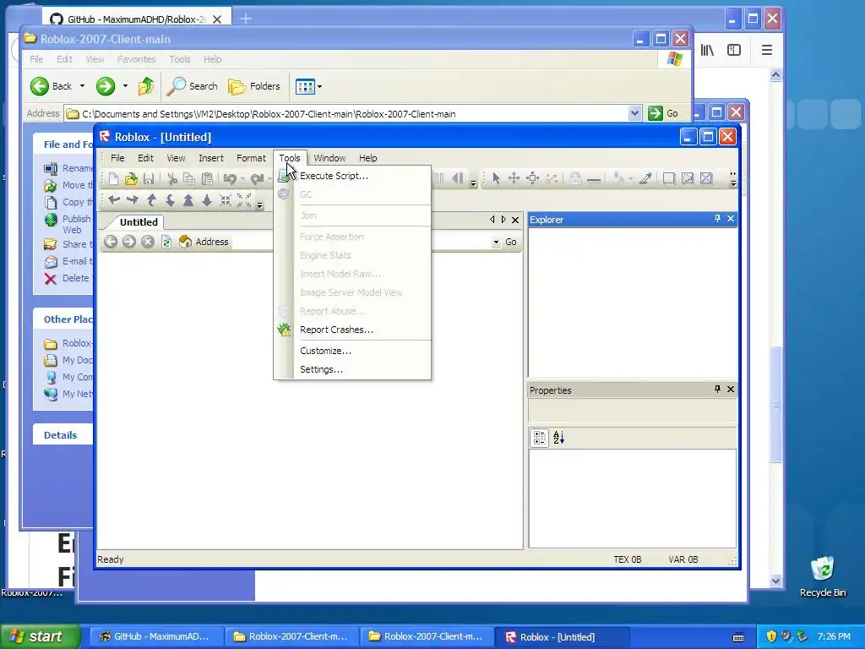Image resolution: width=865 pixels, height=649 pixels.
Task: Click the Windows start button
Action: pyautogui.click(x=40, y=636)
